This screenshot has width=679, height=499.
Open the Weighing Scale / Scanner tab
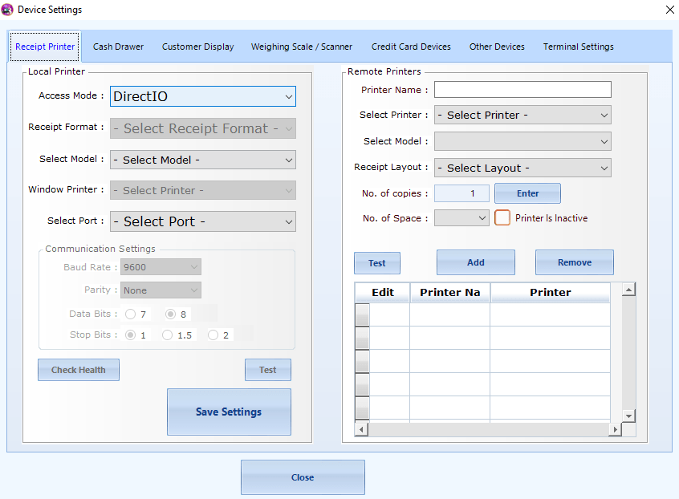pos(302,47)
